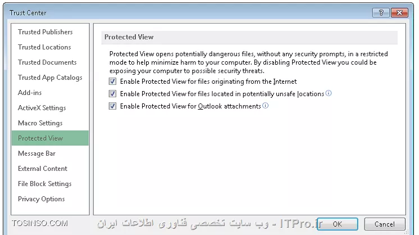Click the Help question mark button
The width and height of the screenshot is (419, 235).
[x=381, y=12]
